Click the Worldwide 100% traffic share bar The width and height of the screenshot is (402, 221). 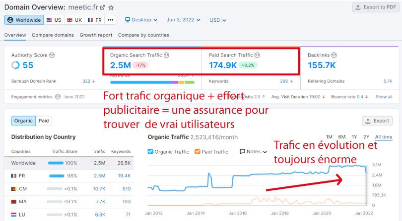(x=56, y=163)
